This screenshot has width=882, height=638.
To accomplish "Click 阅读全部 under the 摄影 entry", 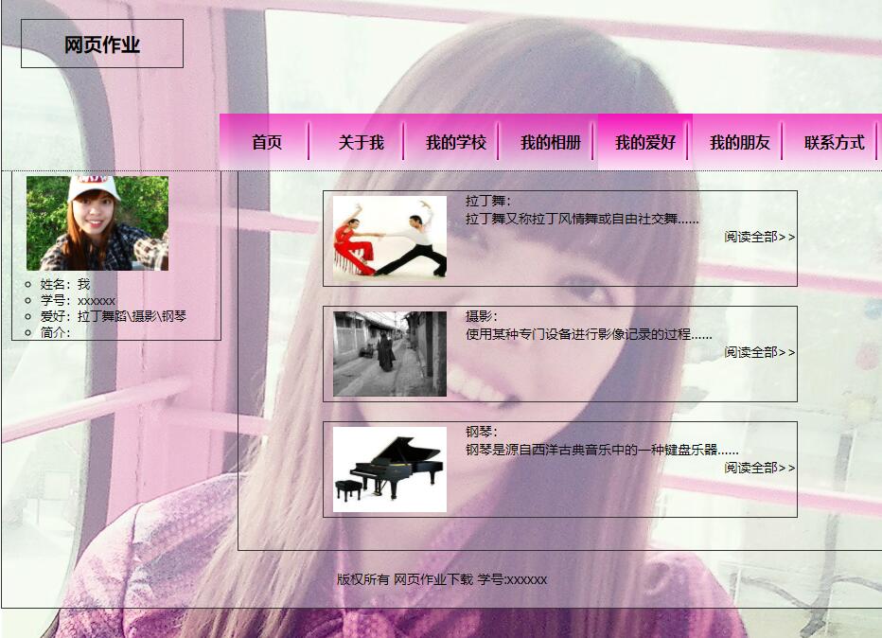I will [x=760, y=352].
